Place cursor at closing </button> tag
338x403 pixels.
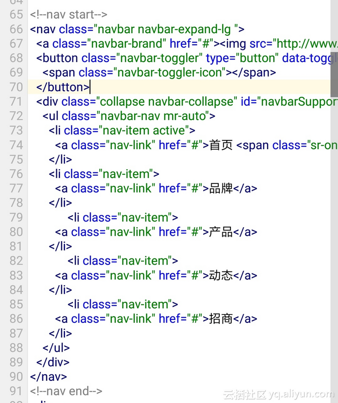(63, 87)
